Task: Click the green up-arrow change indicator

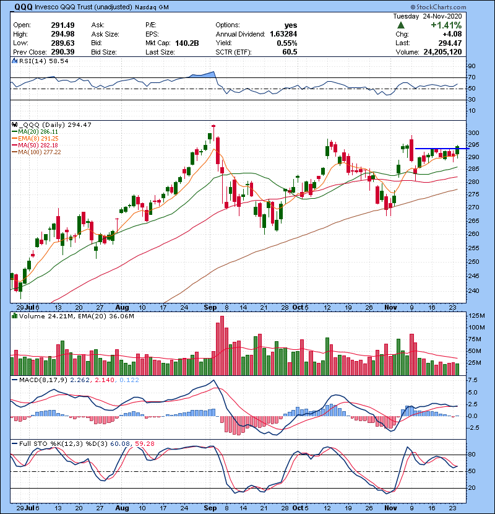Action: click(401, 25)
